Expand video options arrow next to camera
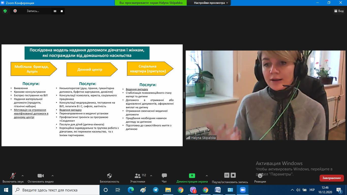 53,175
